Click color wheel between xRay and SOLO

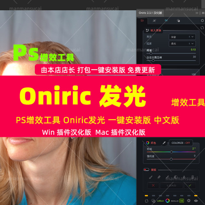[x=168, y=200]
